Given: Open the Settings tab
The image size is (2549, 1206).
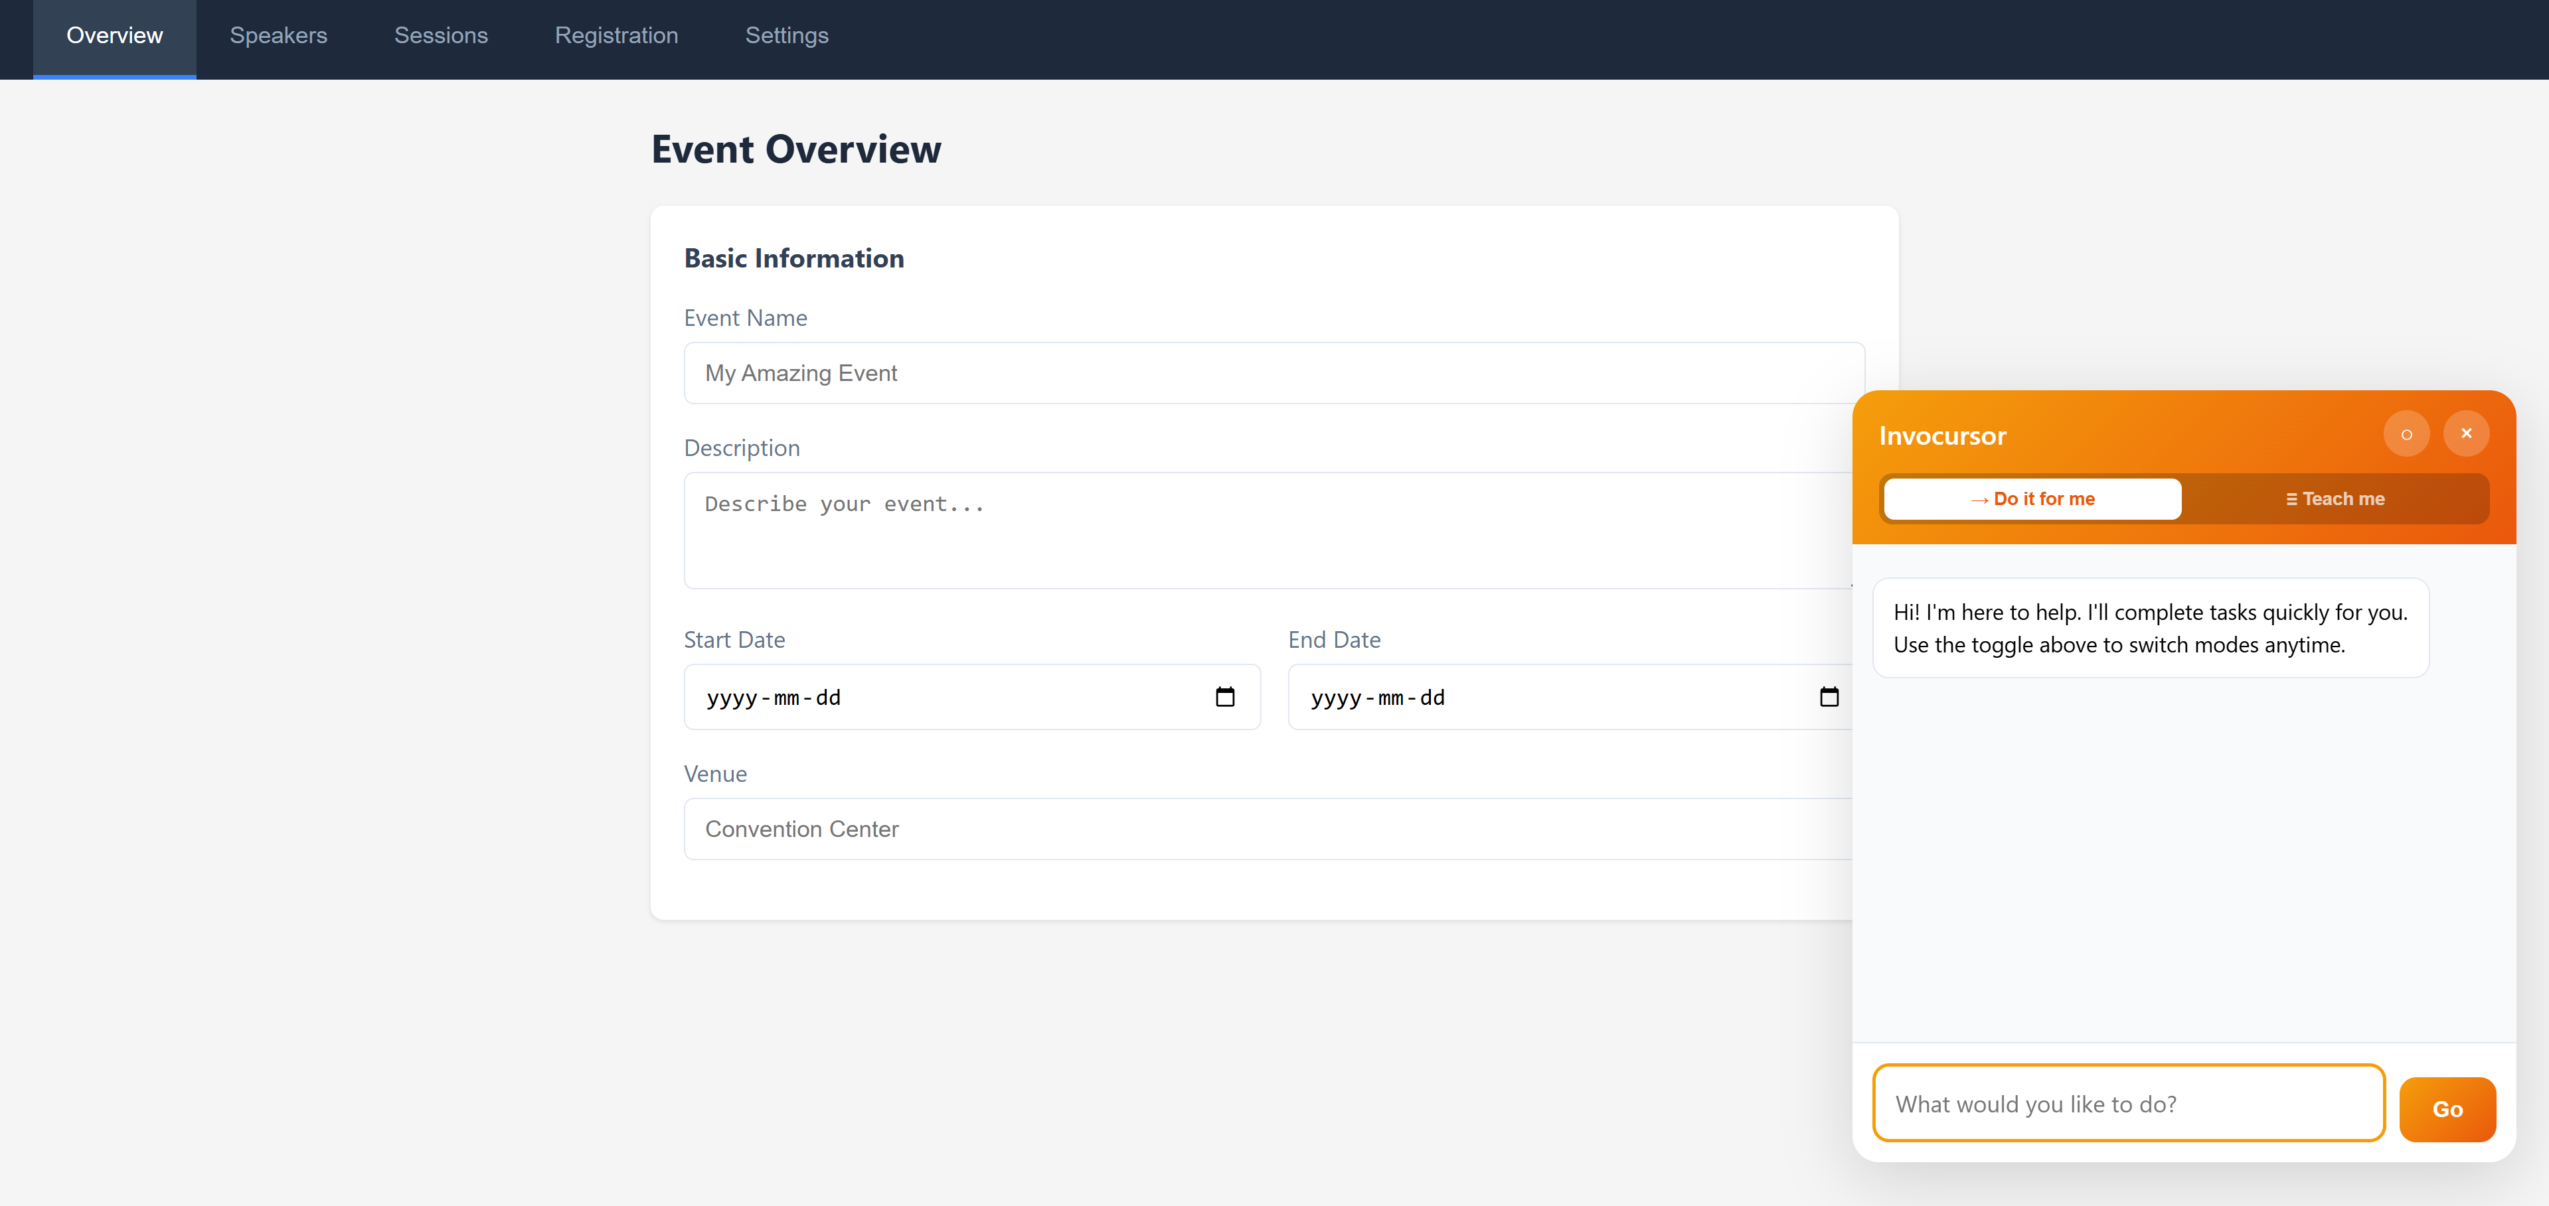Looking at the screenshot, I should click(787, 36).
